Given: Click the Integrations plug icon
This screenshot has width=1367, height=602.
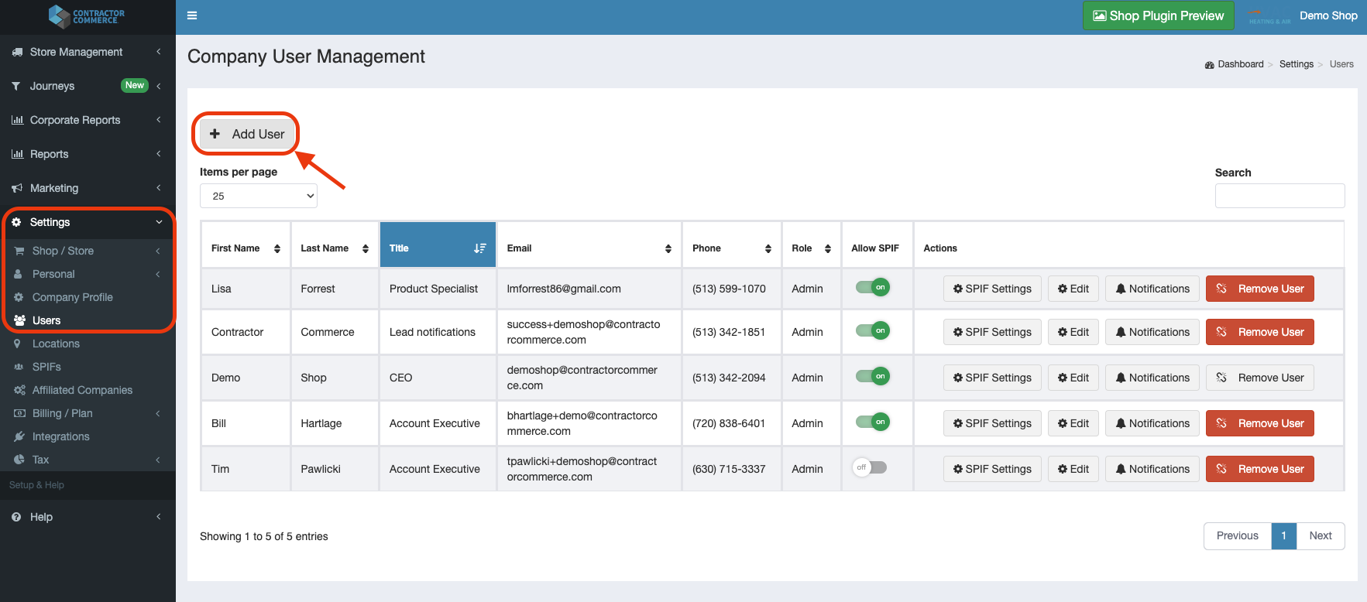Looking at the screenshot, I should pyautogui.click(x=19, y=436).
